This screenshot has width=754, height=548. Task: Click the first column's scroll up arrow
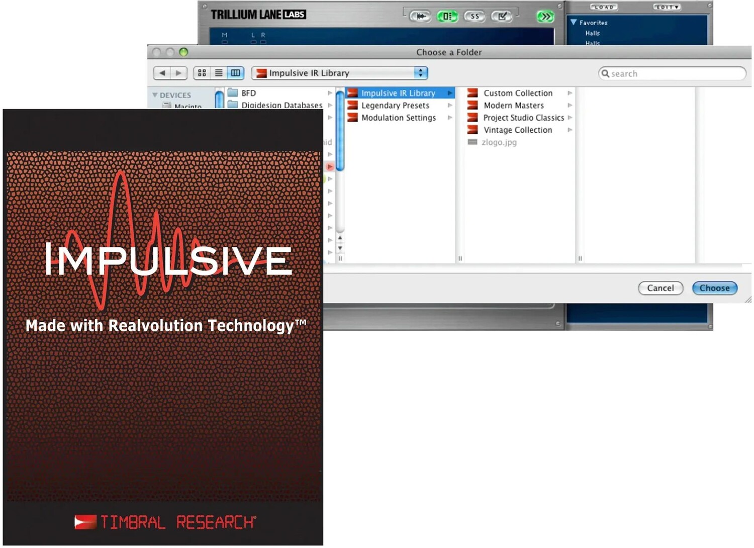[340, 238]
